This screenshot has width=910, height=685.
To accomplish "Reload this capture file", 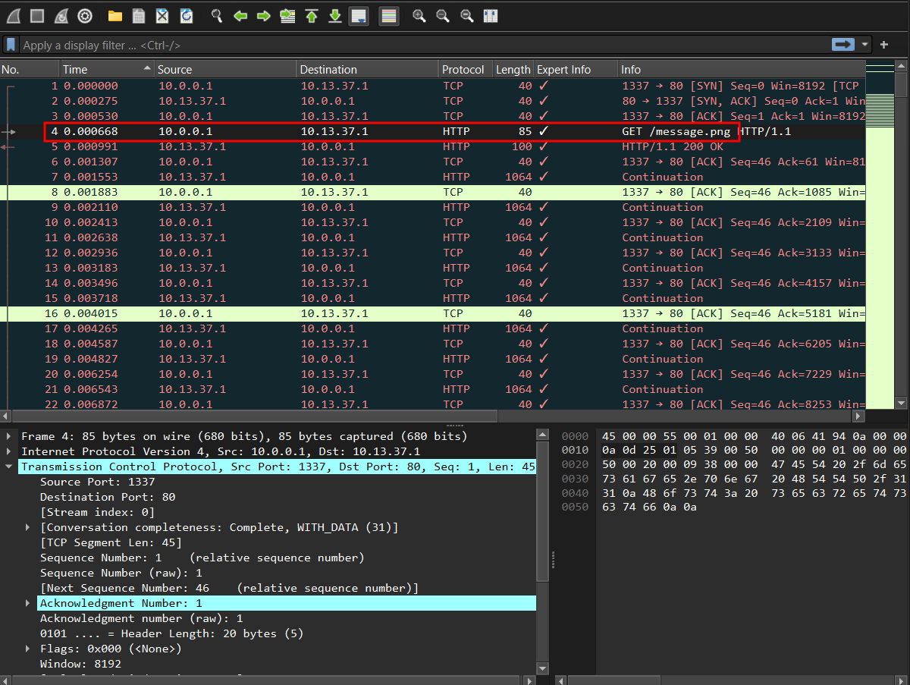I will [x=187, y=15].
